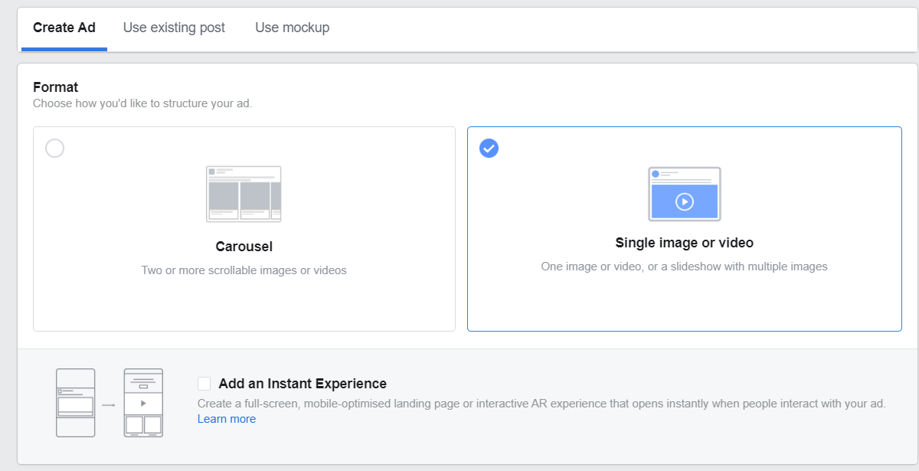
Task: Click the Carousel title text
Action: (244, 247)
